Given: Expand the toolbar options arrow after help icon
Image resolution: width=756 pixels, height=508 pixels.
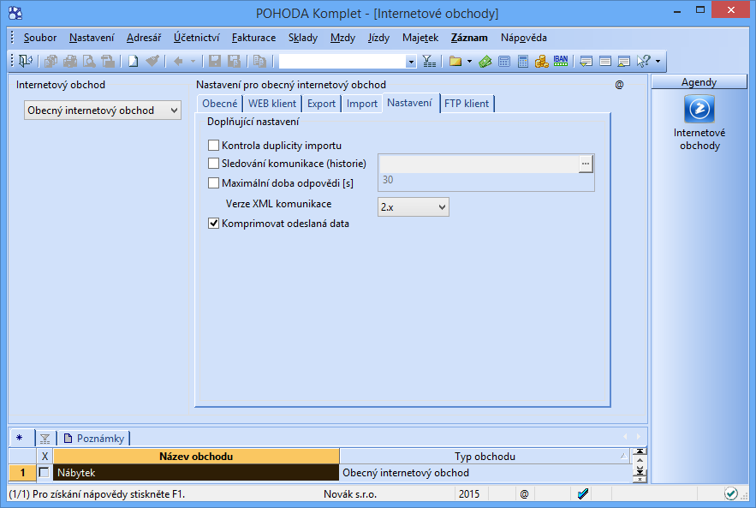Looking at the screenshot, I should point(658,61).
